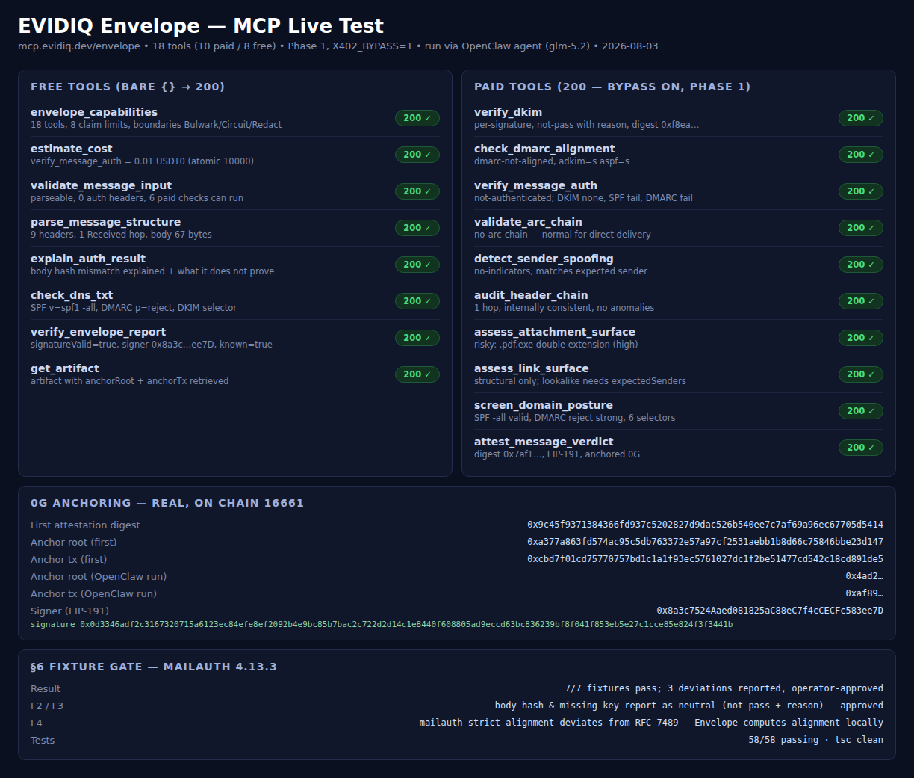Select the detect_sender_spoofing tool name

pos(544,259)
